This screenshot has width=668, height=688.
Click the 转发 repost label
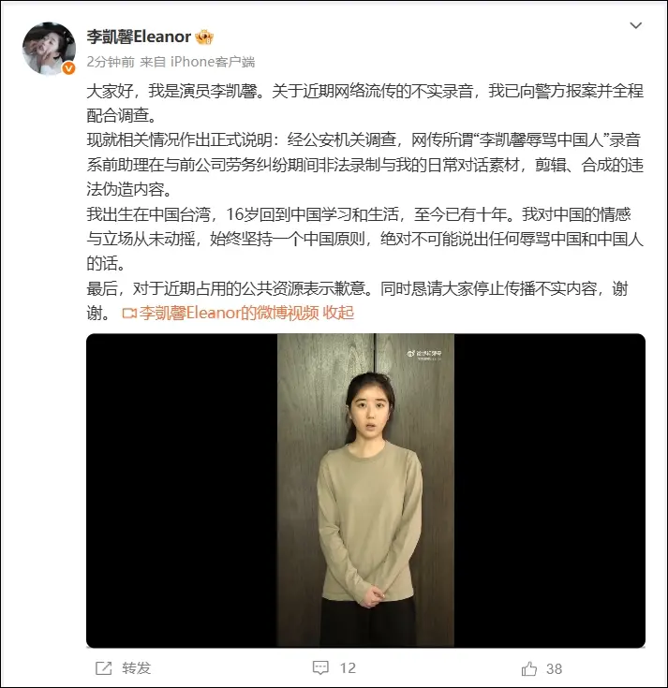coord(137,668)
